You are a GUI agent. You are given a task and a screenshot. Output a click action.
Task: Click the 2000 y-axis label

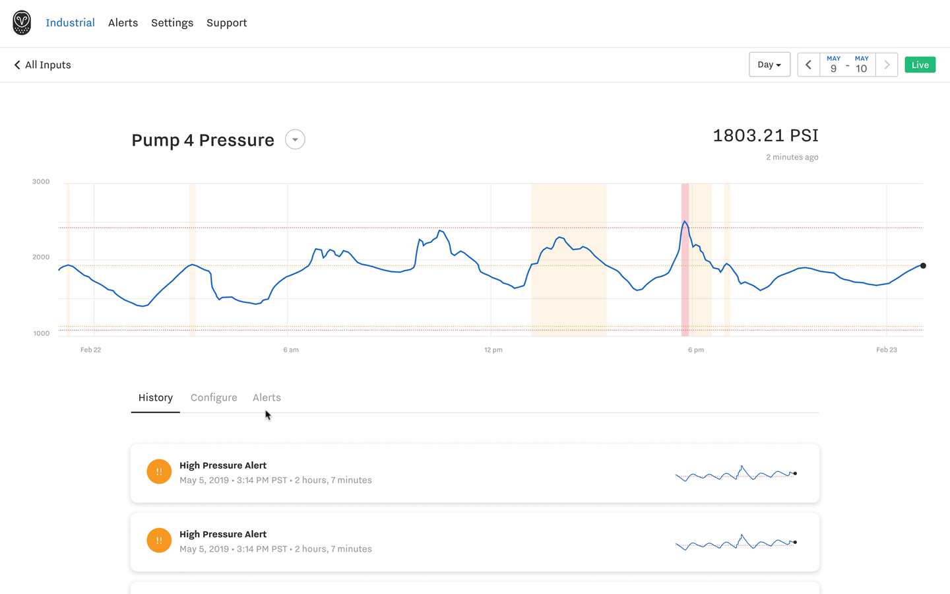(41, 257)
